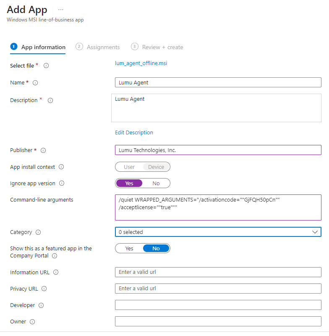
Task: Go to the Review + create tab
Action: [162, 47]
